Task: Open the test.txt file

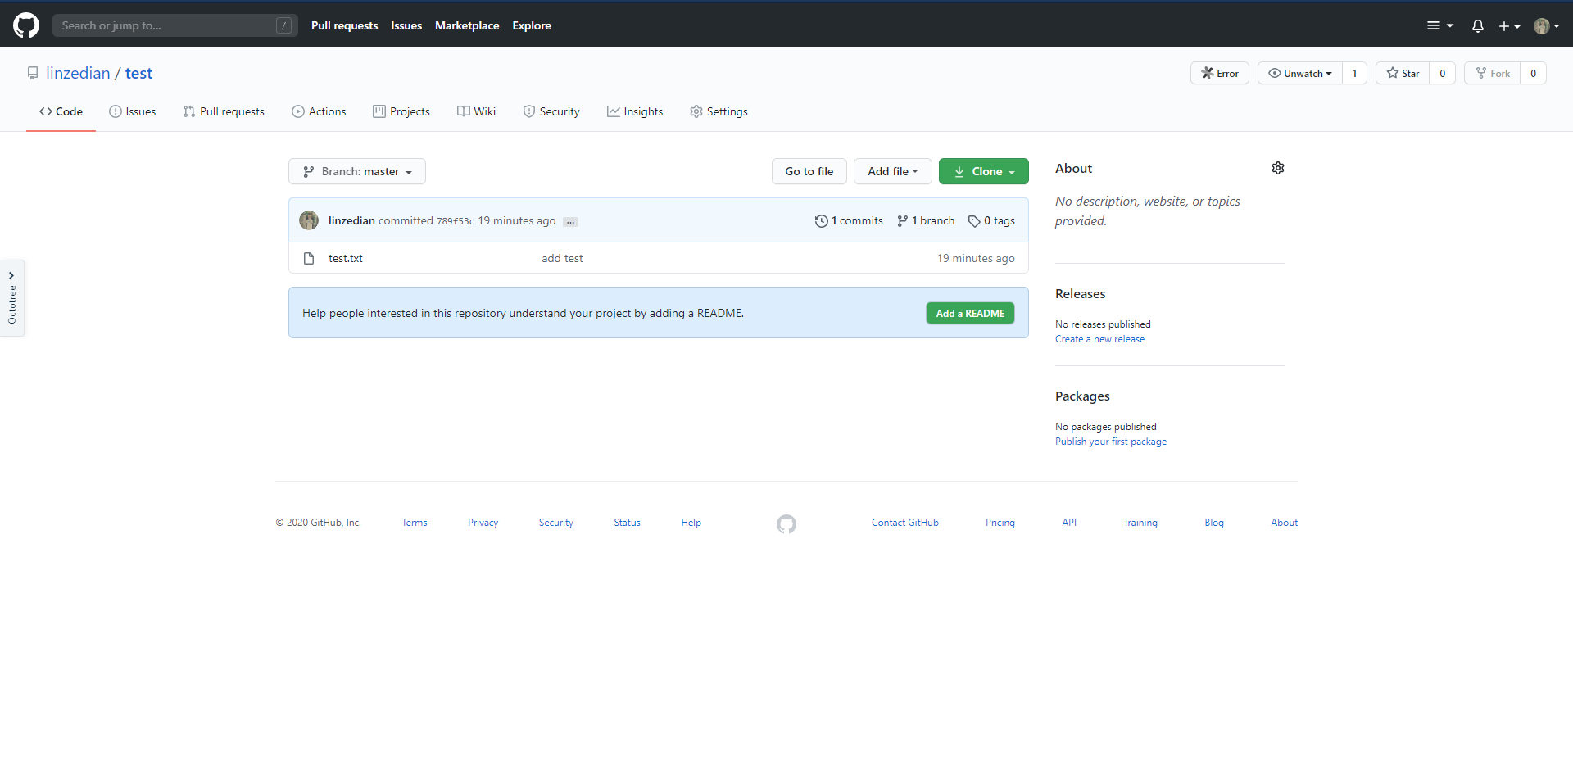Action: (346, 258)
